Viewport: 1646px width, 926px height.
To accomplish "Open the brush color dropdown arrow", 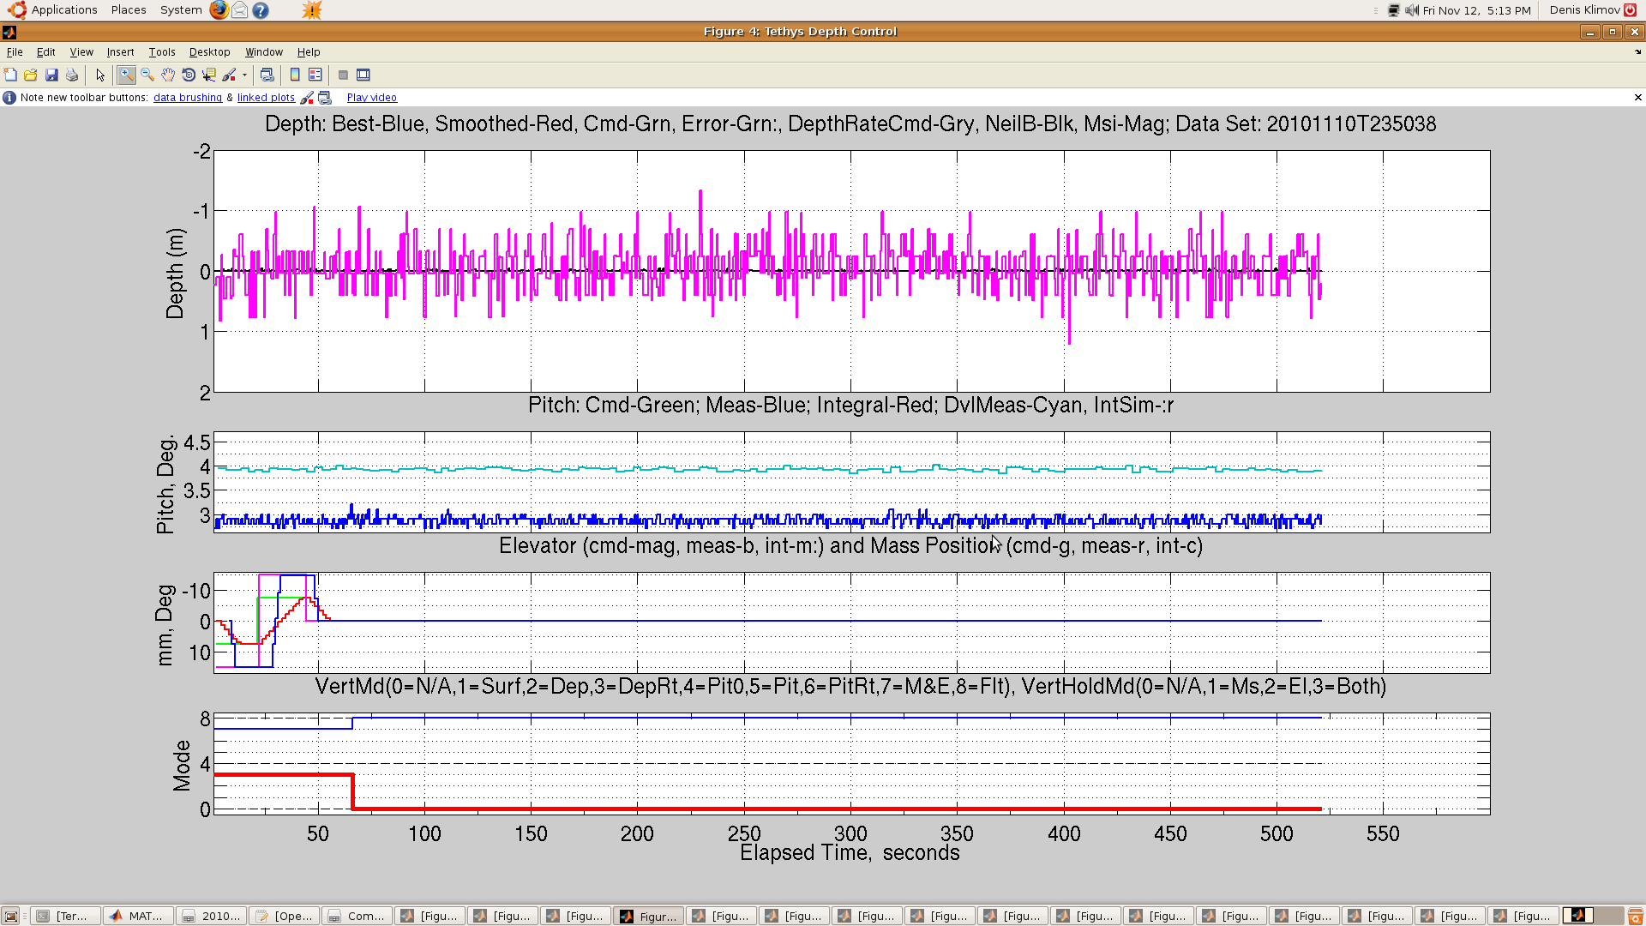I will point(244,75).
